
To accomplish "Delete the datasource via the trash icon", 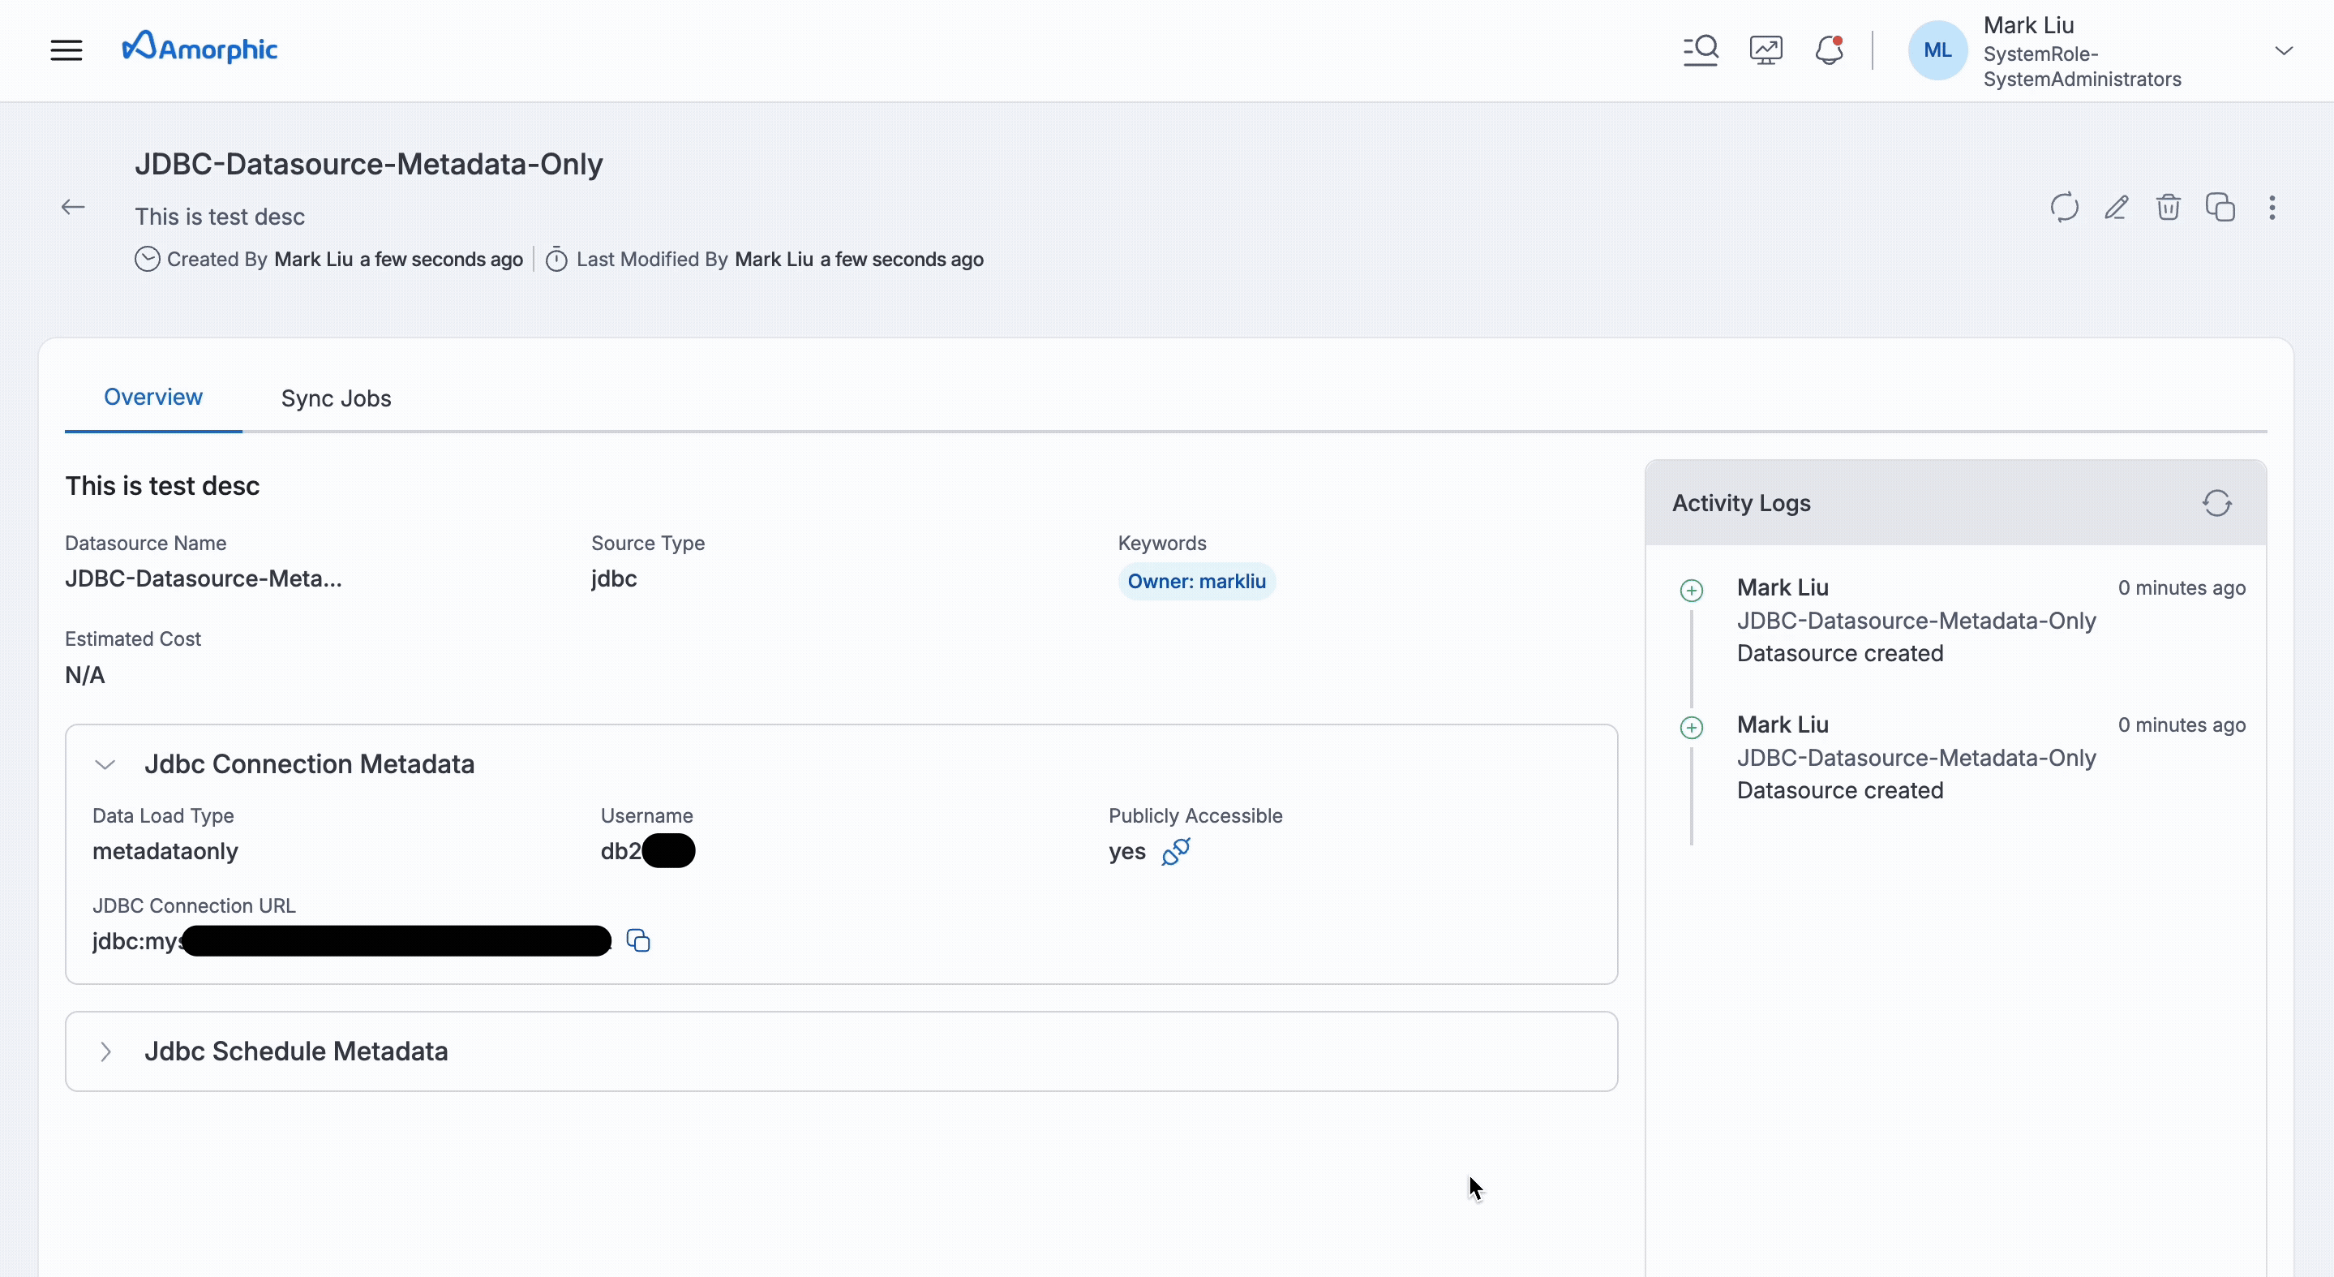I will [2169, 208].
